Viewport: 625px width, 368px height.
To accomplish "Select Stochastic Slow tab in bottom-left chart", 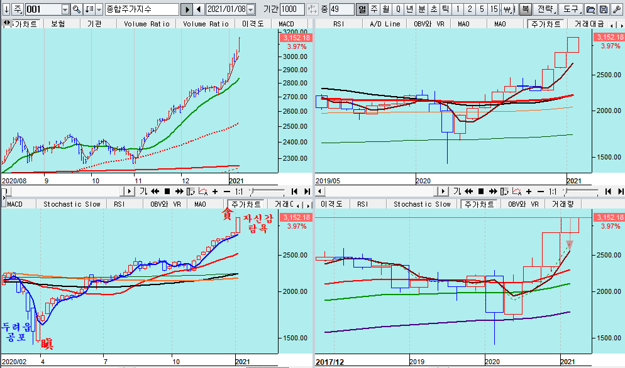I will pyautogui.click(x=71, y=204).
